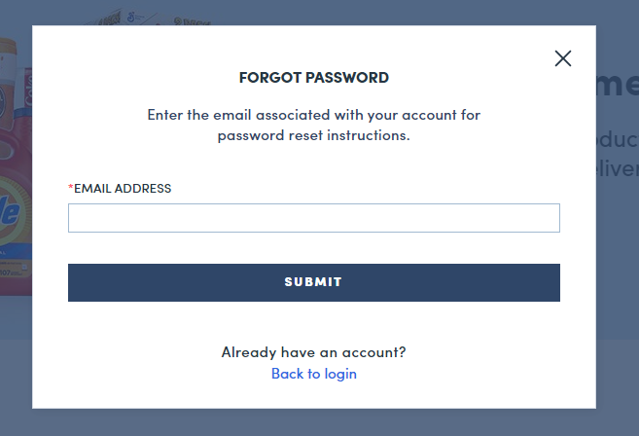Click the FORGOT PASSWORD heading

(313, 78)
